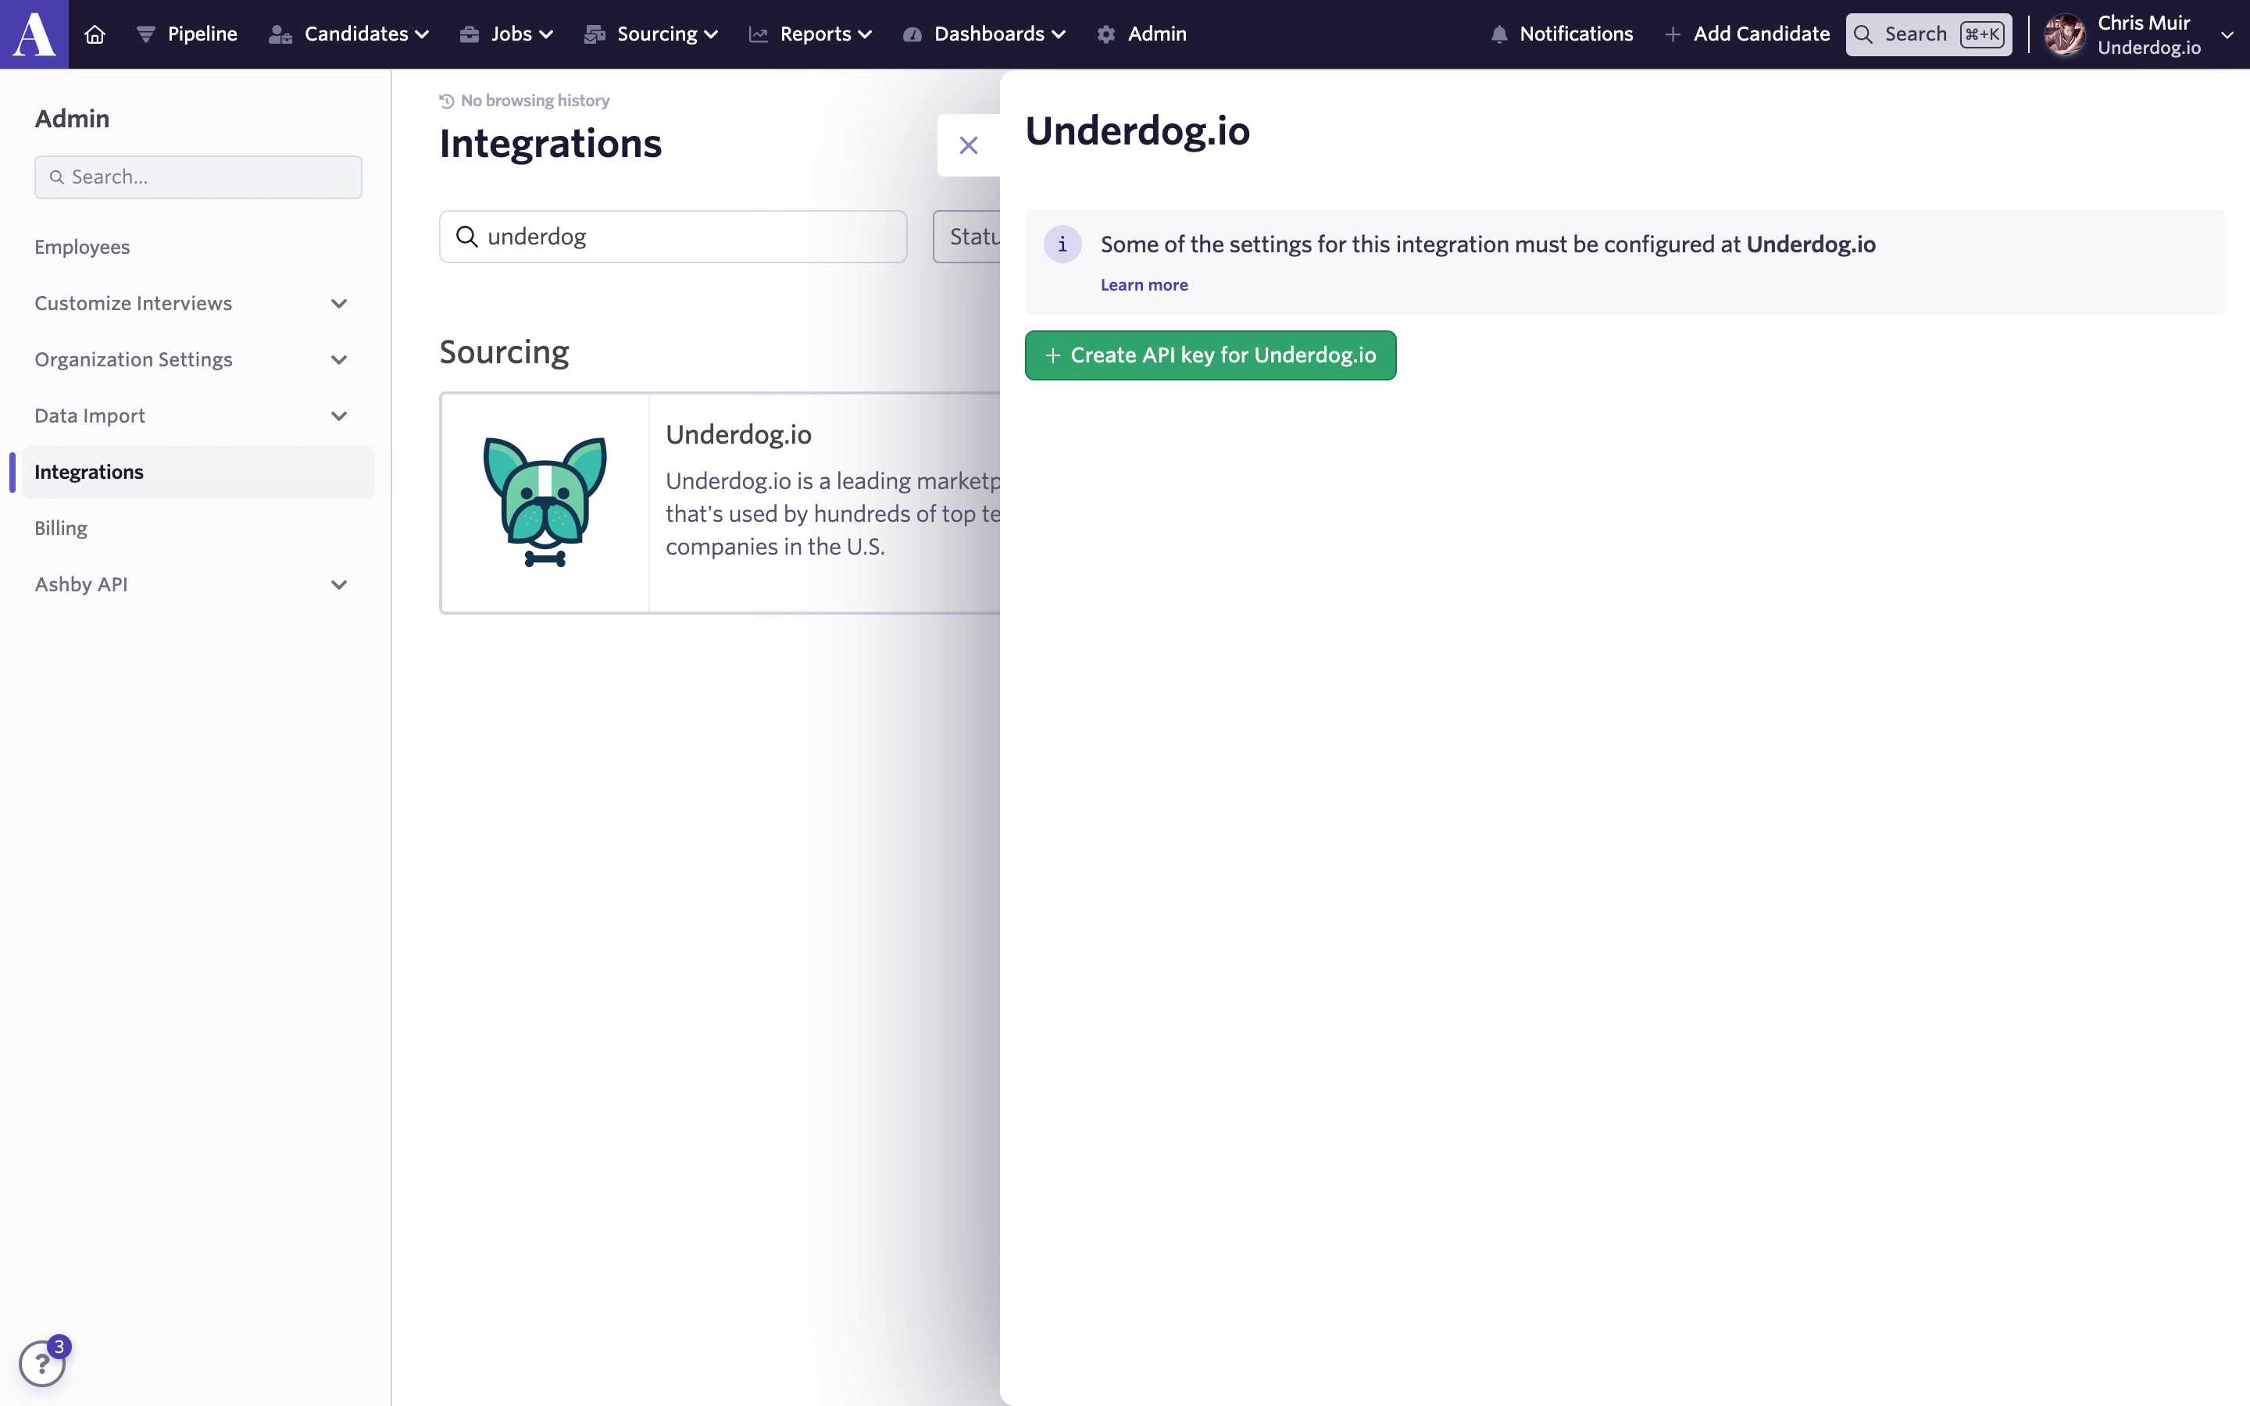Viewport: 2250px width, 1406px height.
Task: Click the info icon in the notice
Action: tap(1062, 244)
